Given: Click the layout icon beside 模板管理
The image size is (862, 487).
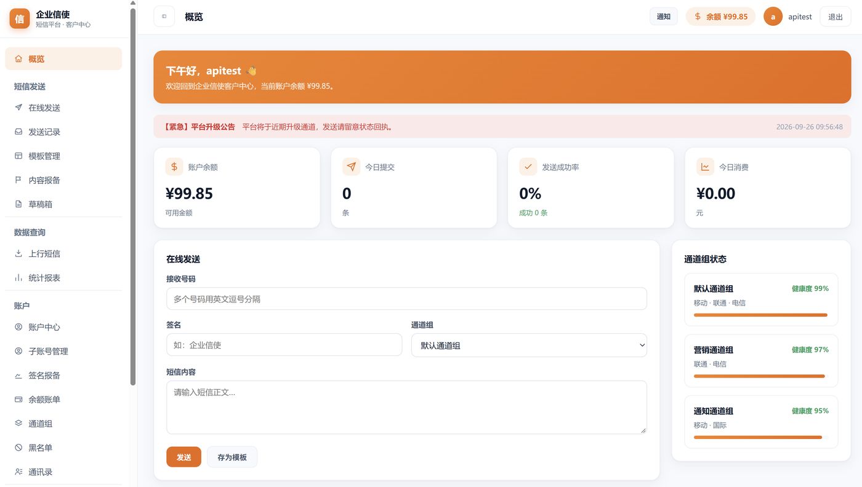Looking at the screenshot, I should [x=18, y=156].
